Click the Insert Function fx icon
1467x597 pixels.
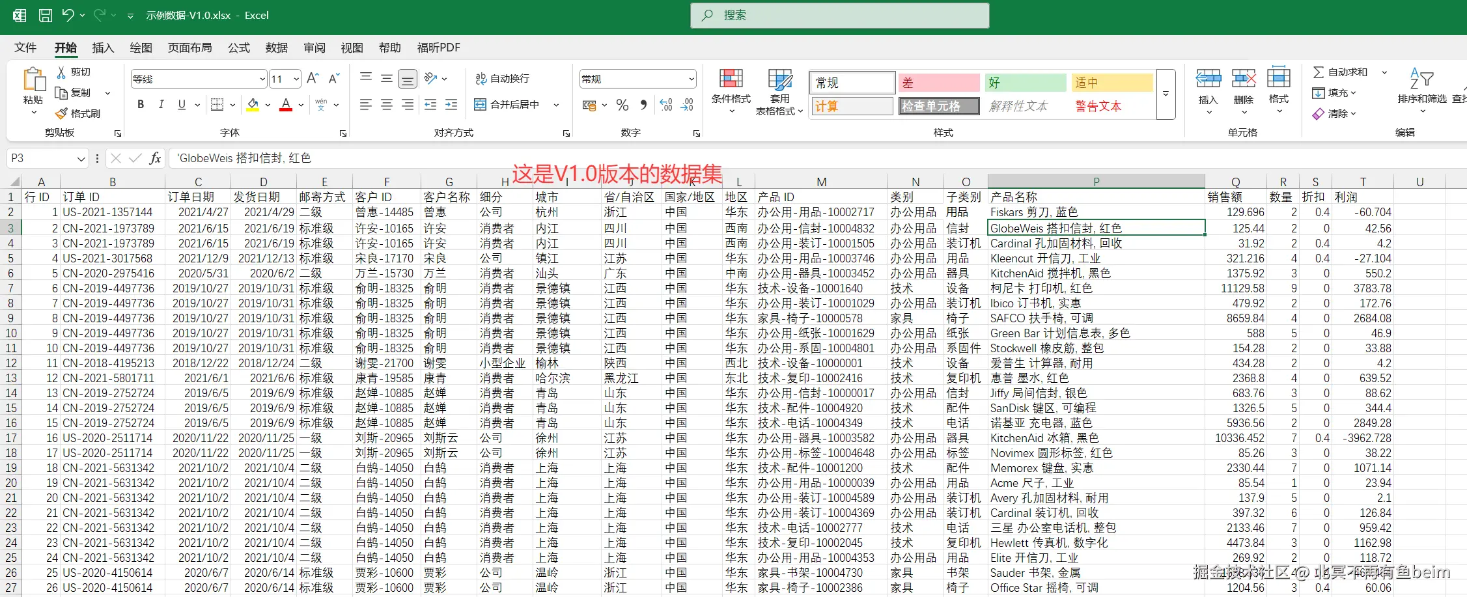click(155, 158)
